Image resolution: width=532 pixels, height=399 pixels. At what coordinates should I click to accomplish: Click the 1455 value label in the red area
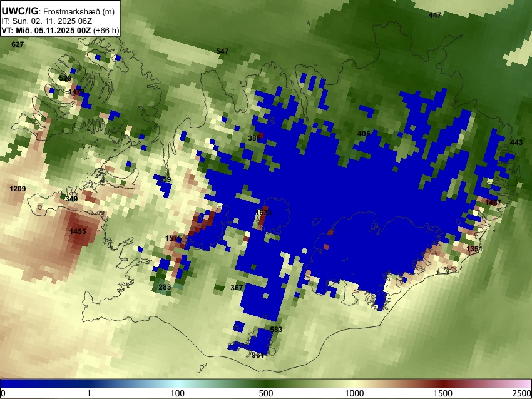pos(78,231)
